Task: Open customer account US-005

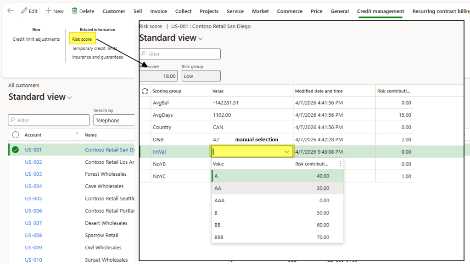Action: [x=34, y=199]
